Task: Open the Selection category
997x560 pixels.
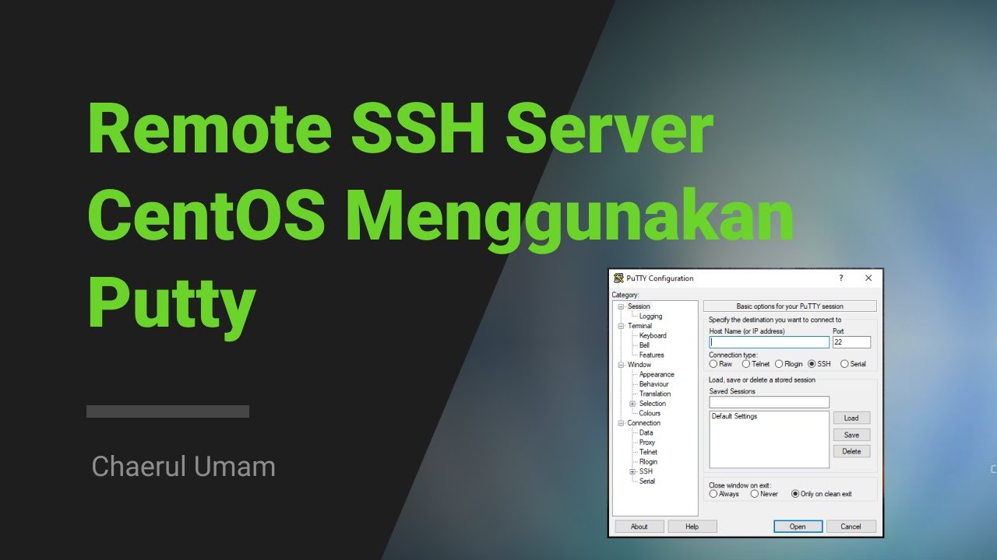Action: point(653,404)
